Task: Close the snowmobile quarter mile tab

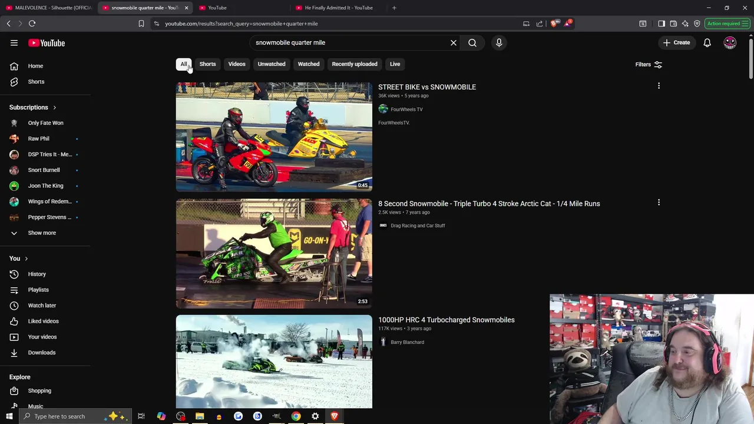Action: click(x=186, y=8)
